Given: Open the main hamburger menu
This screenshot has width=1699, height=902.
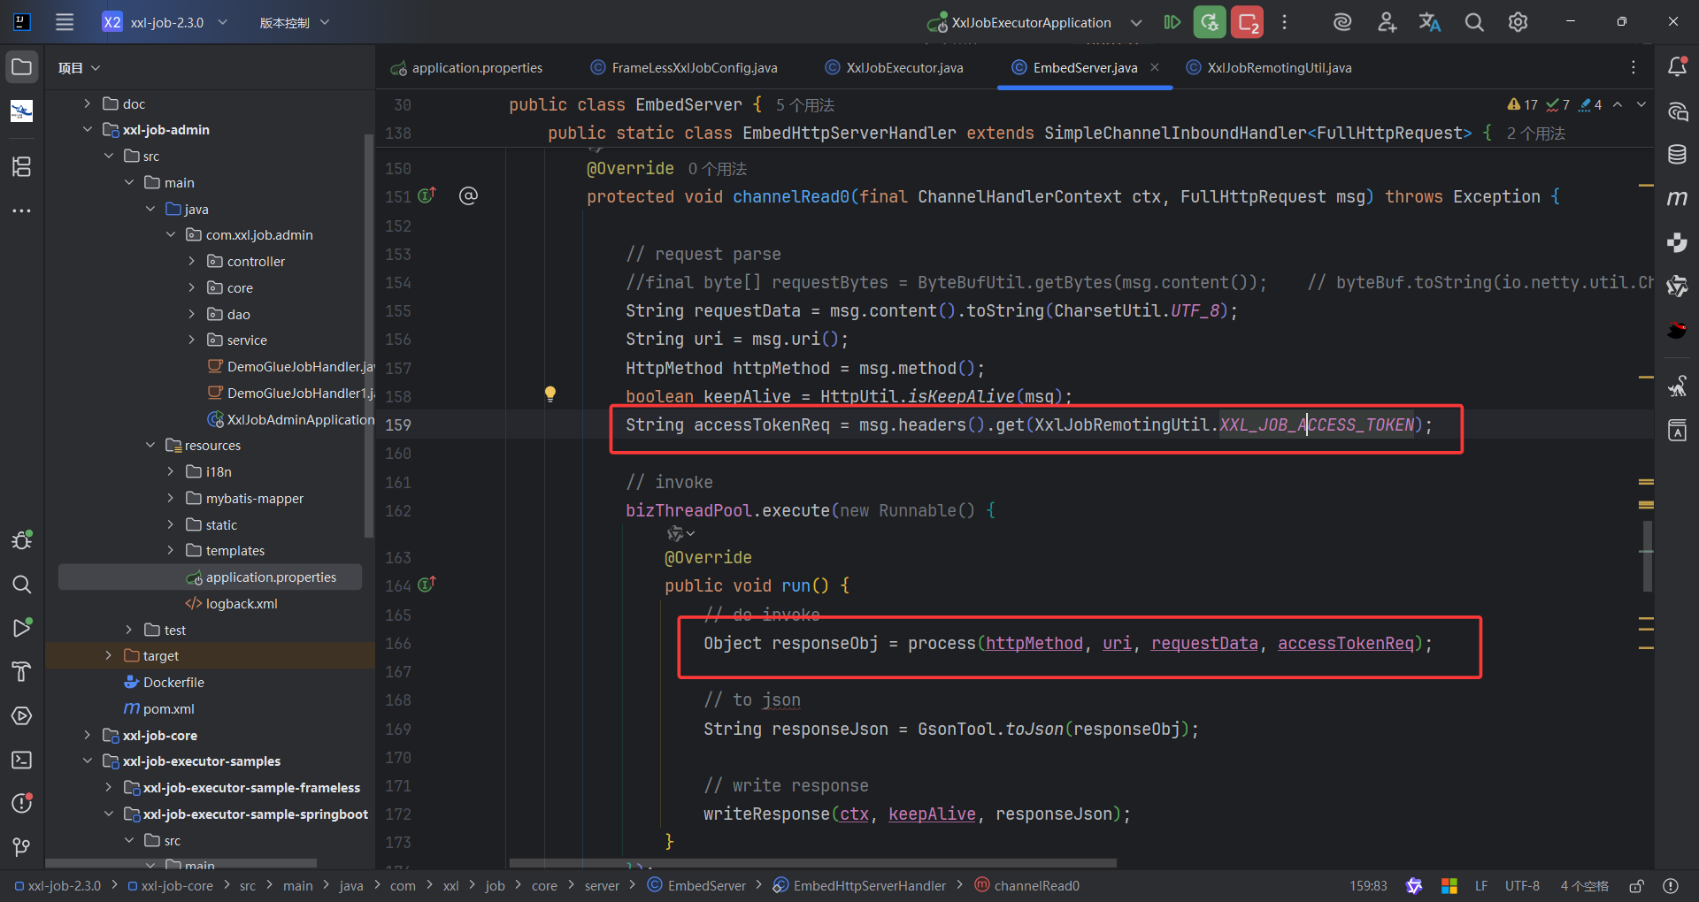Looking at the screenshot, I should coord(65,22).
